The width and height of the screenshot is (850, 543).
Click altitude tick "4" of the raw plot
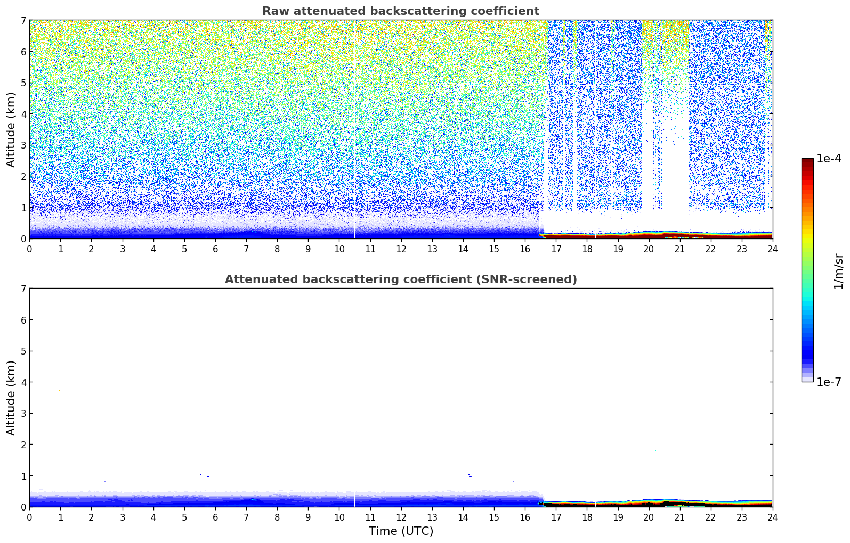[x=23, y=114]
